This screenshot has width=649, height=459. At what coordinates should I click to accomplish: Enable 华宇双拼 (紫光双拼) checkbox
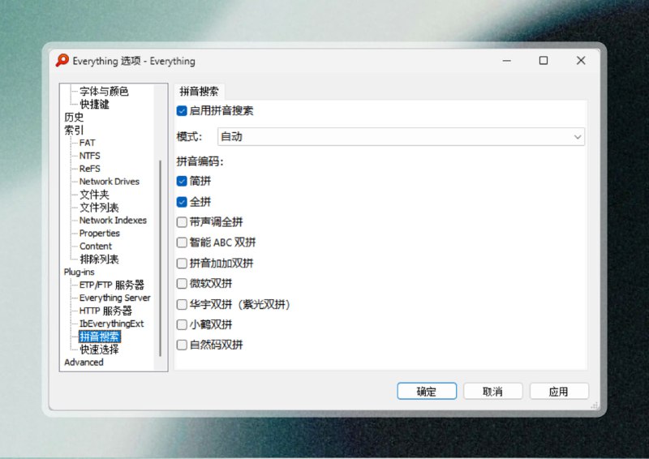(182, 305)
